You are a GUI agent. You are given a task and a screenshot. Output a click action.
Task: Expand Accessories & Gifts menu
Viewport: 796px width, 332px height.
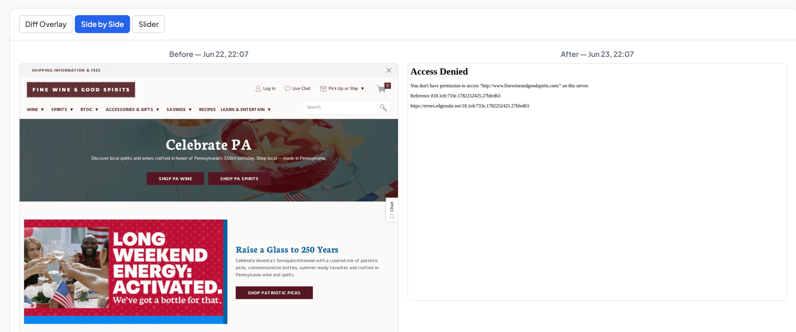click(x=132, y=109)
